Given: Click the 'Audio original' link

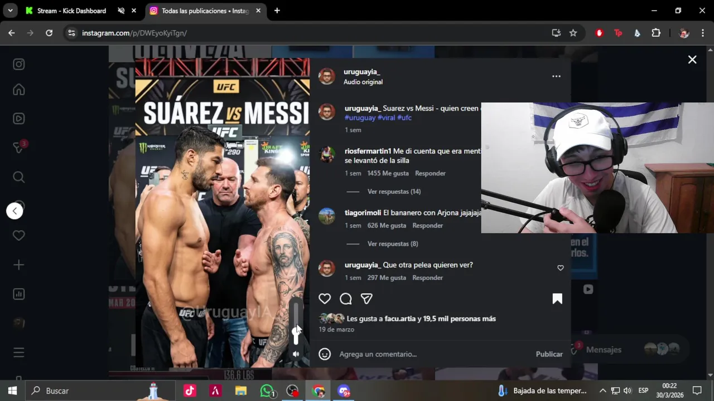Looking at the screenshot, I should 363,82.
